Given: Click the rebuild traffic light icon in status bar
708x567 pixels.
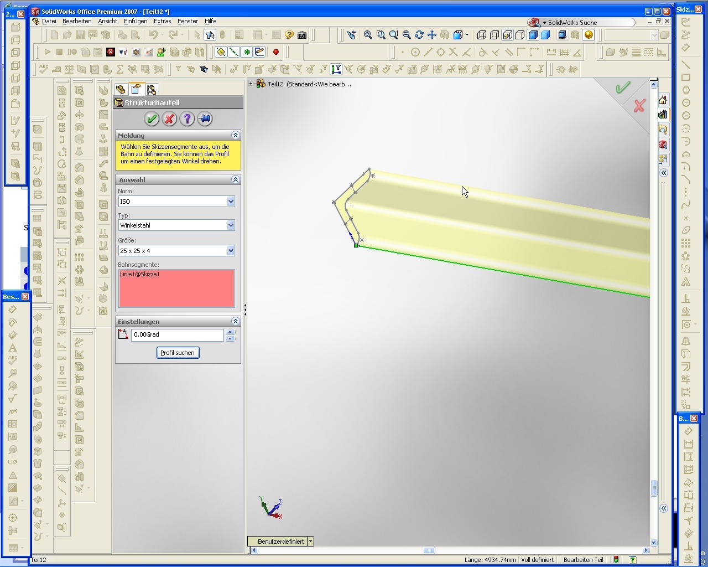Looking at the screenshot, I should (616, 560).
